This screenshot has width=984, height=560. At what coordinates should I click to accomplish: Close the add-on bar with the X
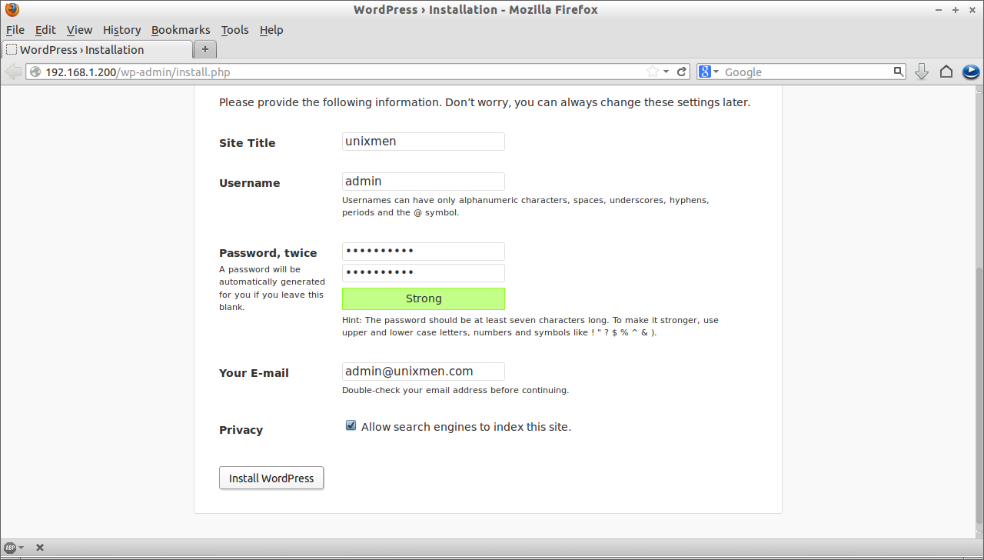pos(40,548)
